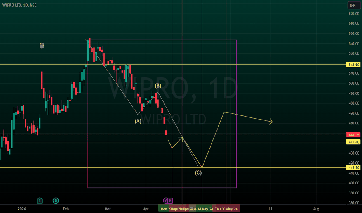Screen dimensions: 362x213
Task: Click the 2024 label on time axis
Action: pyautogui.click(x=22, y=209)
